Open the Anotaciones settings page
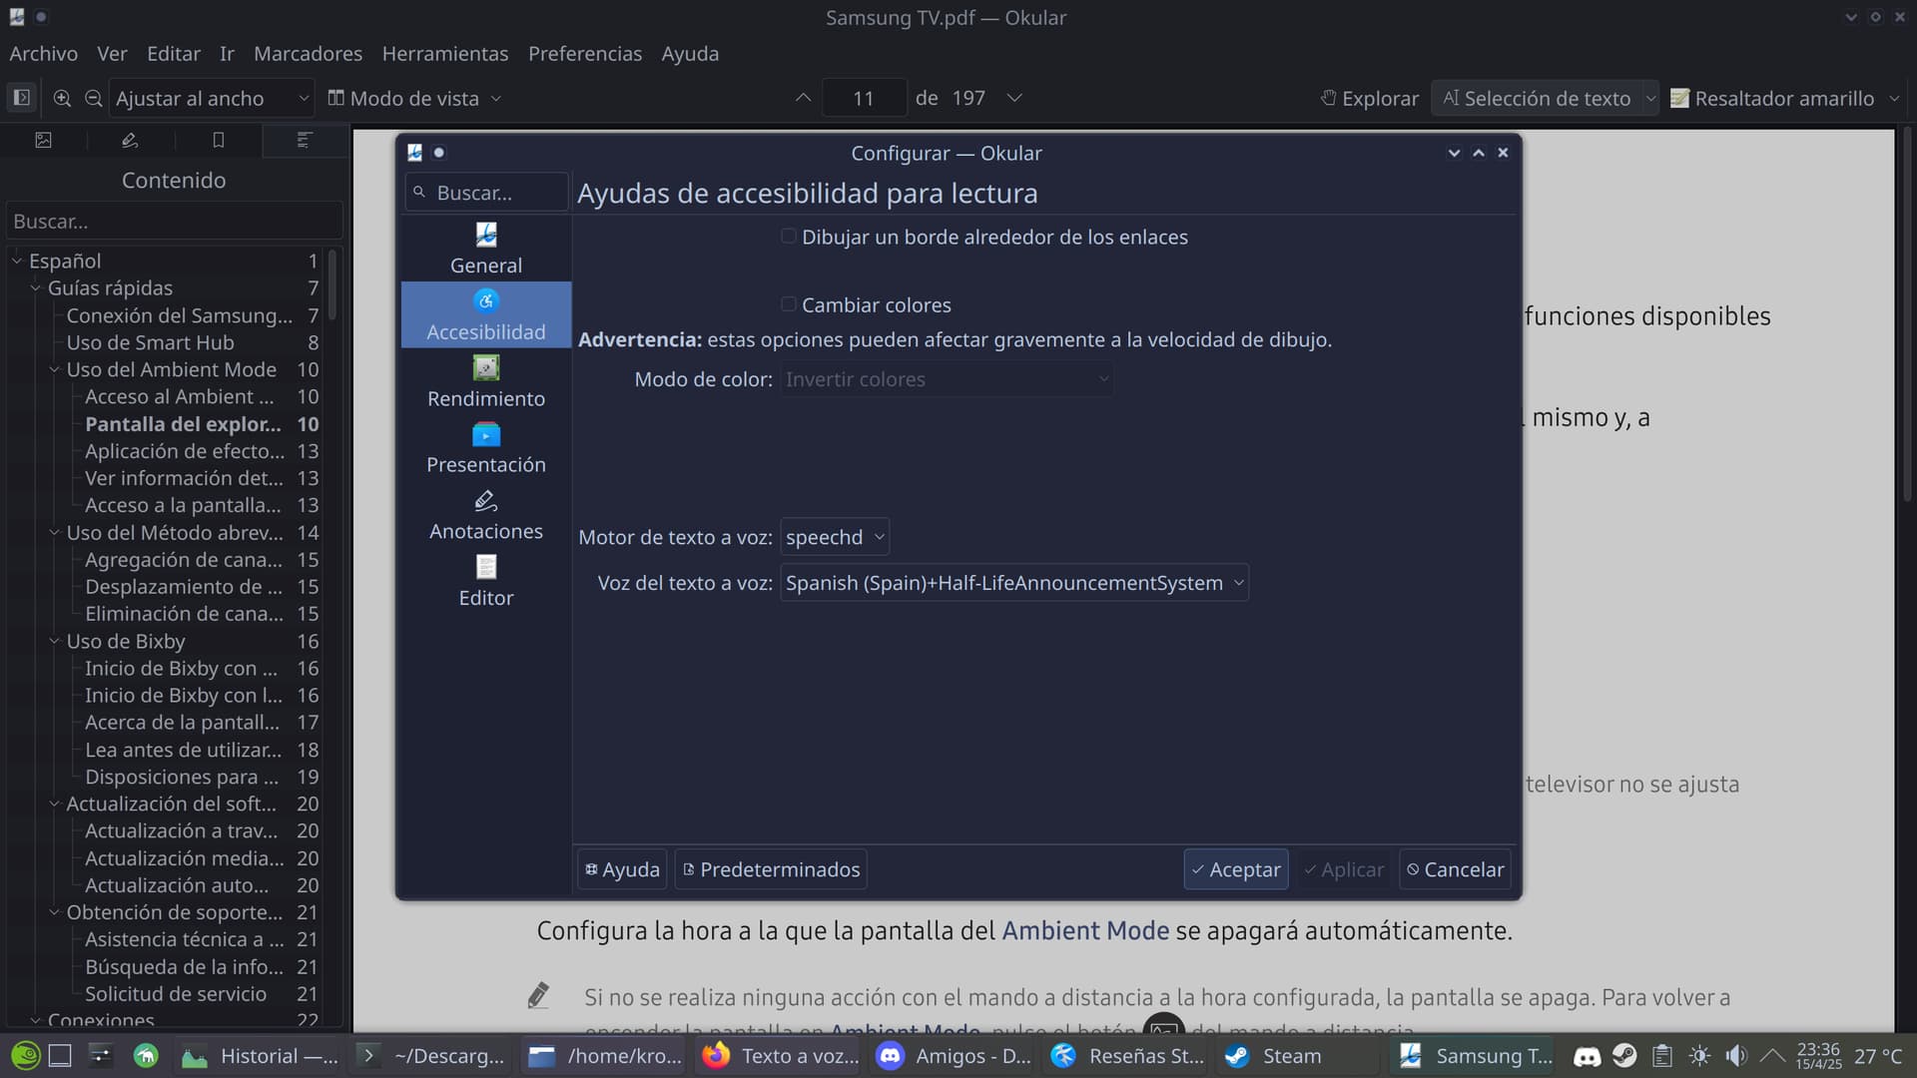 [485, 514]
